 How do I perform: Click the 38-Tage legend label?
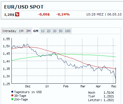(x=20, y=96)
